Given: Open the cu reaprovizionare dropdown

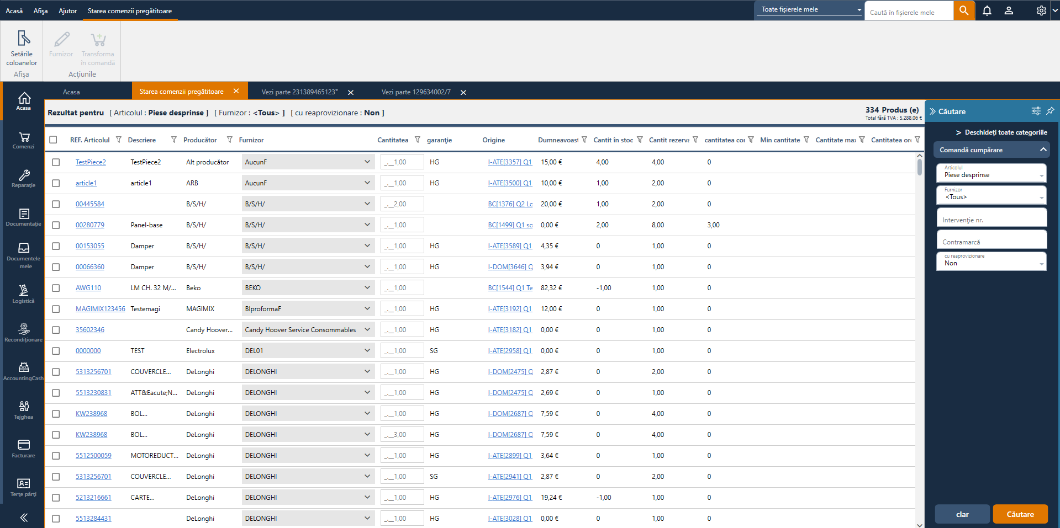Looking at the screenshot, I should [992, 261].
